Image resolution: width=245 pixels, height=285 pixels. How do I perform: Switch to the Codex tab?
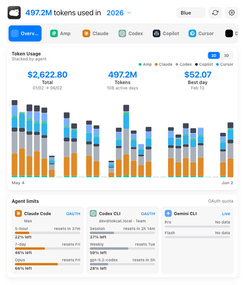pyautogui.click(x=131, y=34)
